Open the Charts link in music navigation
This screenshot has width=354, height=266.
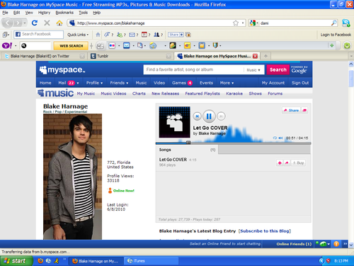coord(139,94)
